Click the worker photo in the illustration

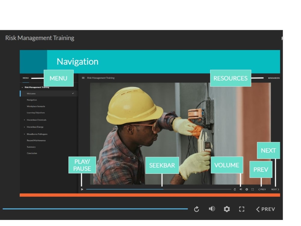[180, 133]
